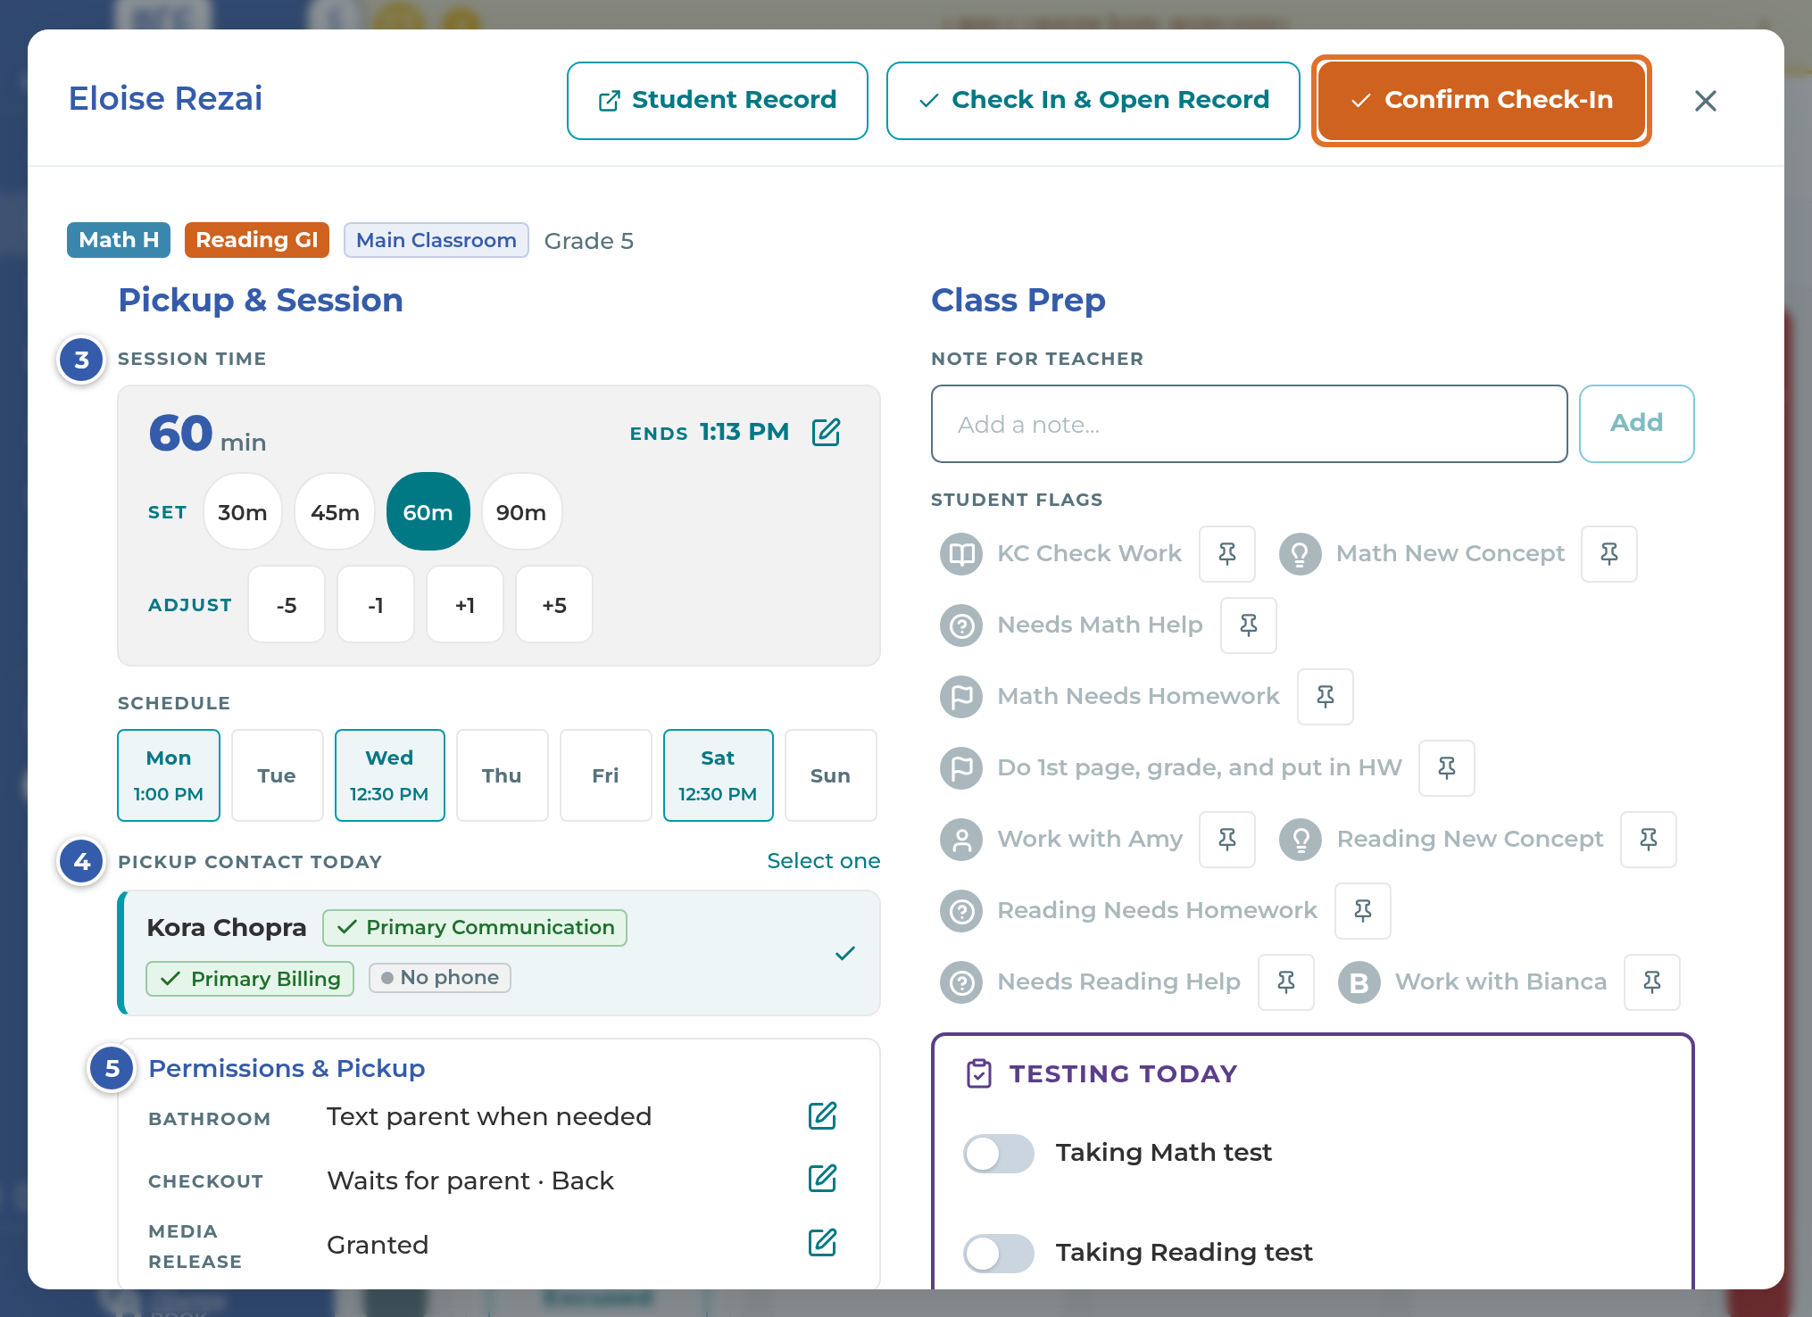Select the Sat 12:30 PM schedule day
The width and height of the screenshot is (1812, 1317).
pyautogui.click(x=719, y=775)
